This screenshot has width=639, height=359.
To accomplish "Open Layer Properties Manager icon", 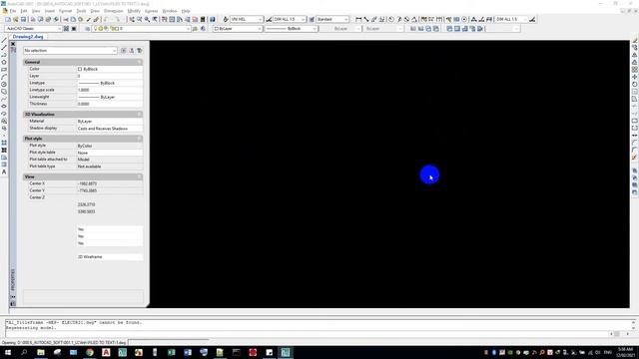I will (x=87, y=29).
